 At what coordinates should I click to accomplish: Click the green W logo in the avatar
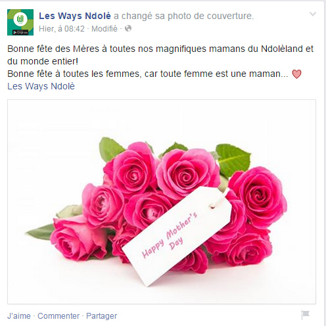[x=20, y=19]
